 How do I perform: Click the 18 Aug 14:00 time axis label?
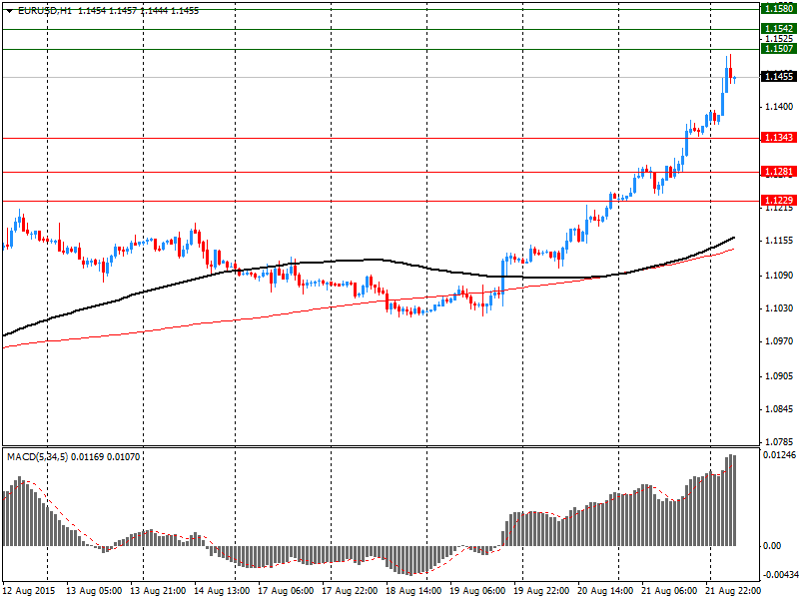point(413,591)
